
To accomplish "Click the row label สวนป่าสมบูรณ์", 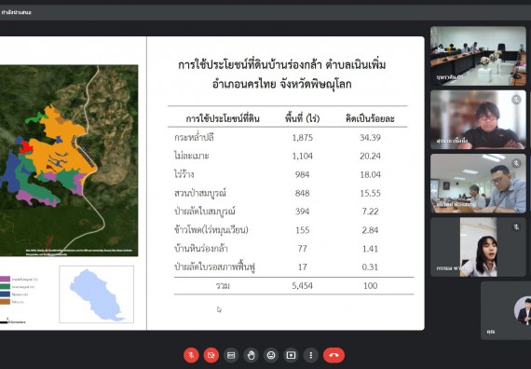I will click(199, 193).
